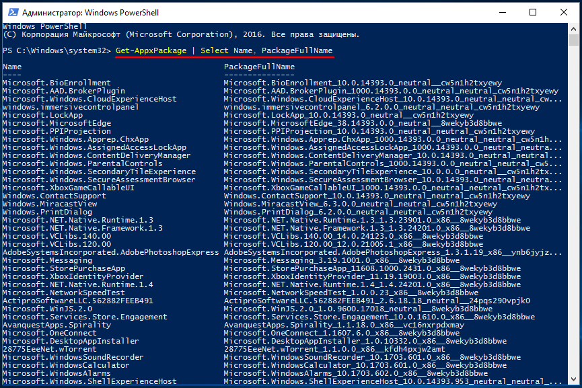Close the PowerShell window
The width and height of the screenshot is (582, 388).
[564, 12]
